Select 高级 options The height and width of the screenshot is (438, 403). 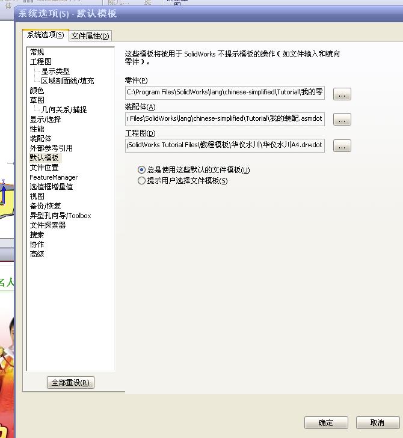pos(37,254)
